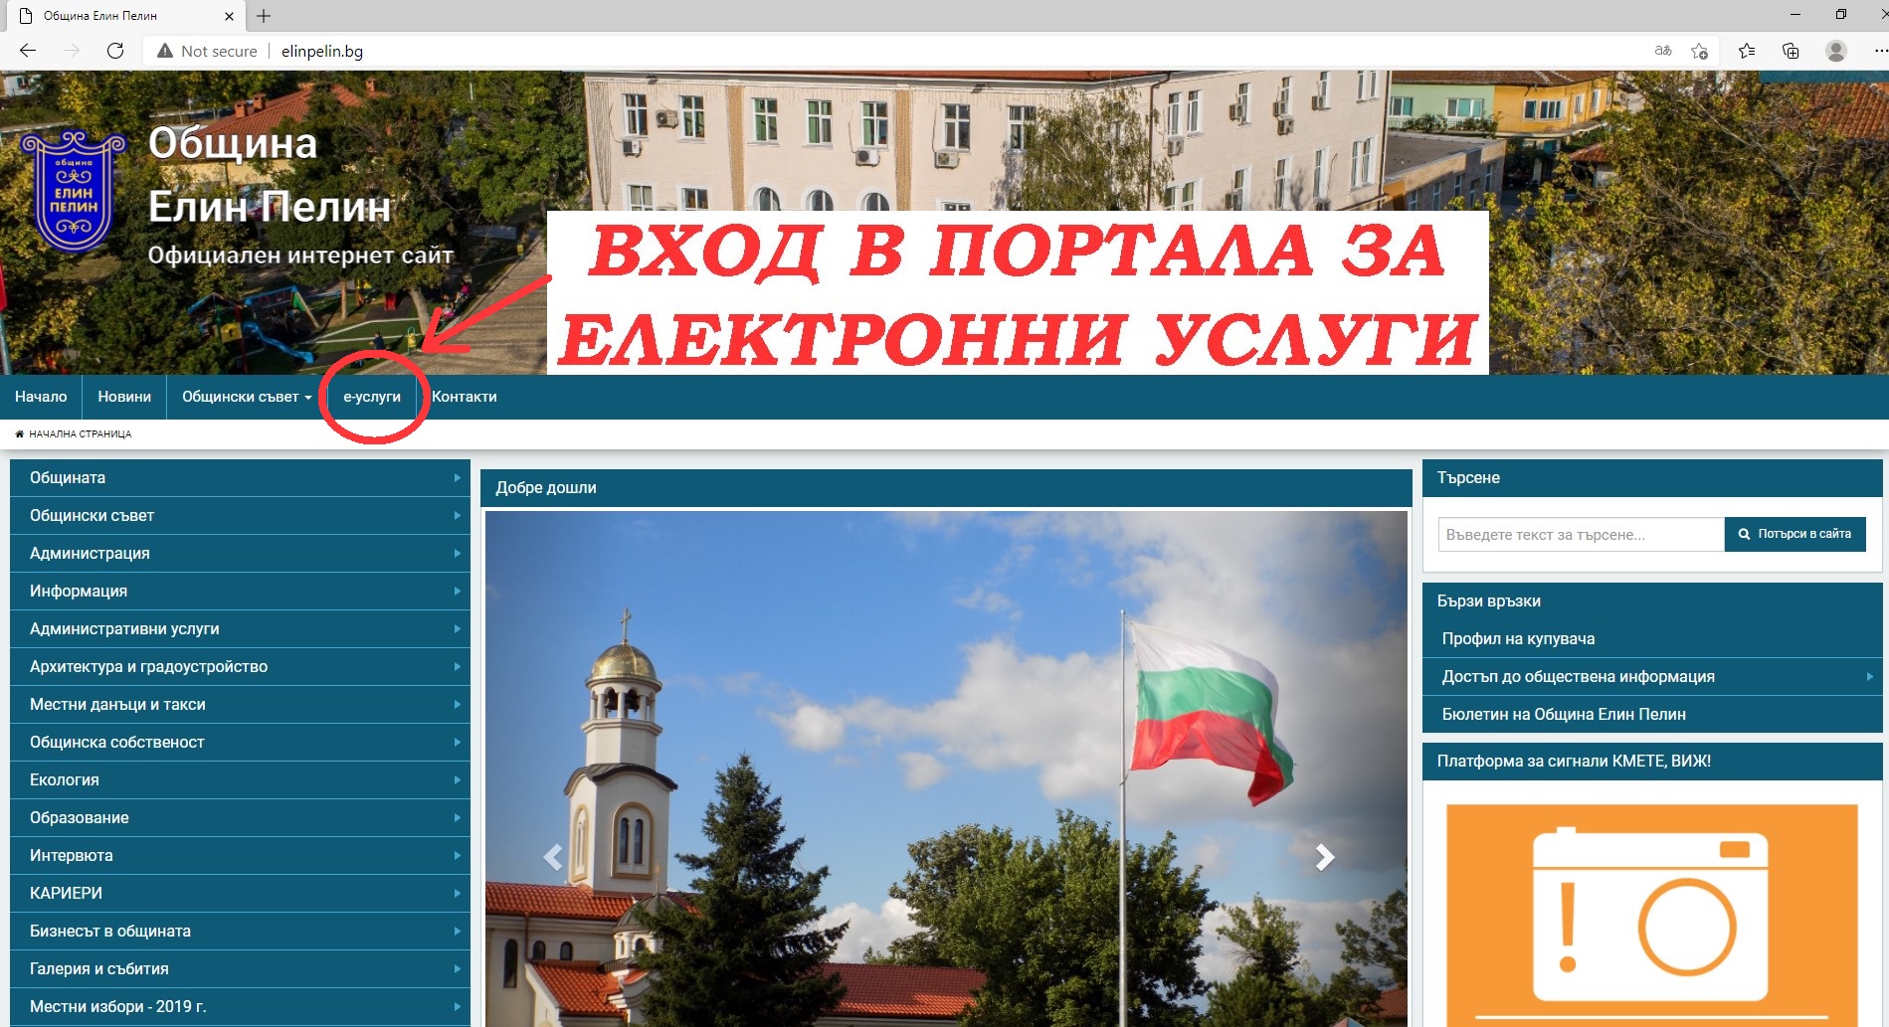Click the site search text field
The image size is (1889, 1027).
click(1580, 535)
